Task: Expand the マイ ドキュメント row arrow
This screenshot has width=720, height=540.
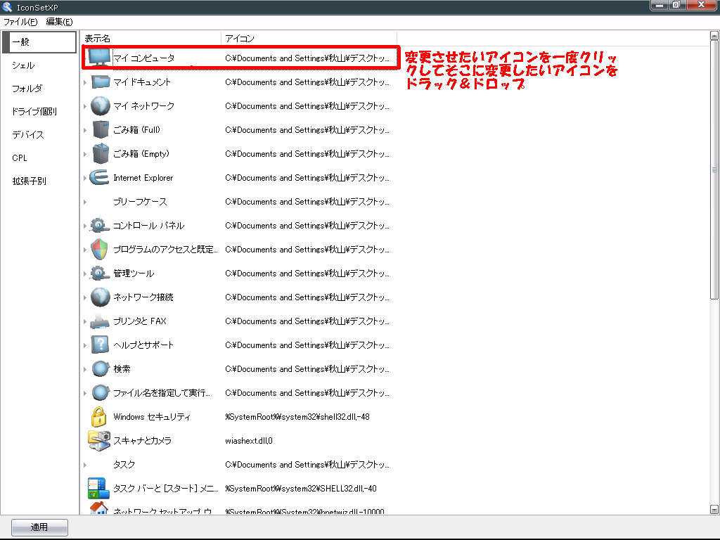Action: 85,83
